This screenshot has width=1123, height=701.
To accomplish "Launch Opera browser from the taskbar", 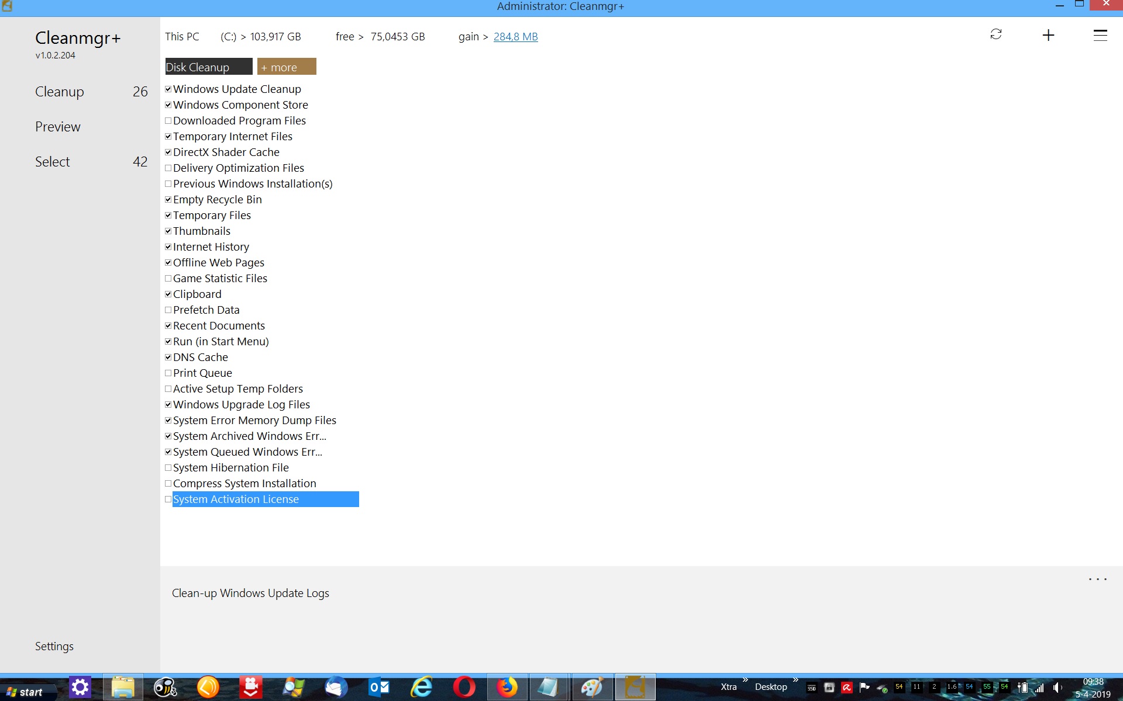I will (464, 688).
